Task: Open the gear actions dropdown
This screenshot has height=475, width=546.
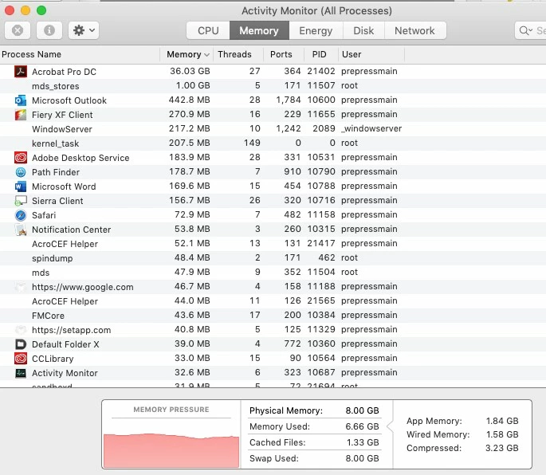Action: [84, 30]
